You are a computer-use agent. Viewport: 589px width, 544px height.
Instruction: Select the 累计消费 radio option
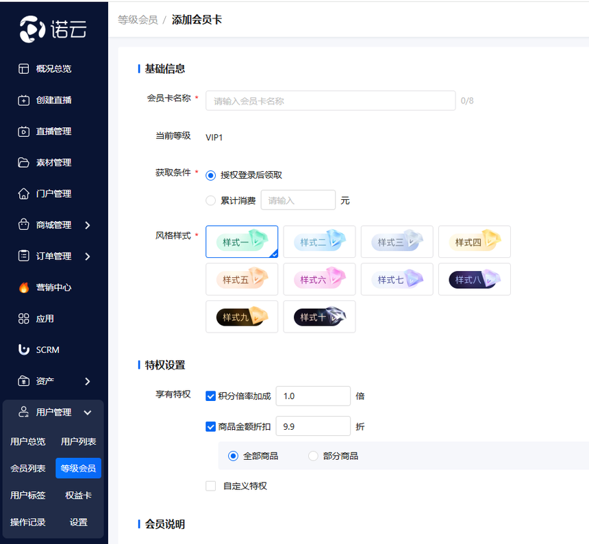(211, 200)
